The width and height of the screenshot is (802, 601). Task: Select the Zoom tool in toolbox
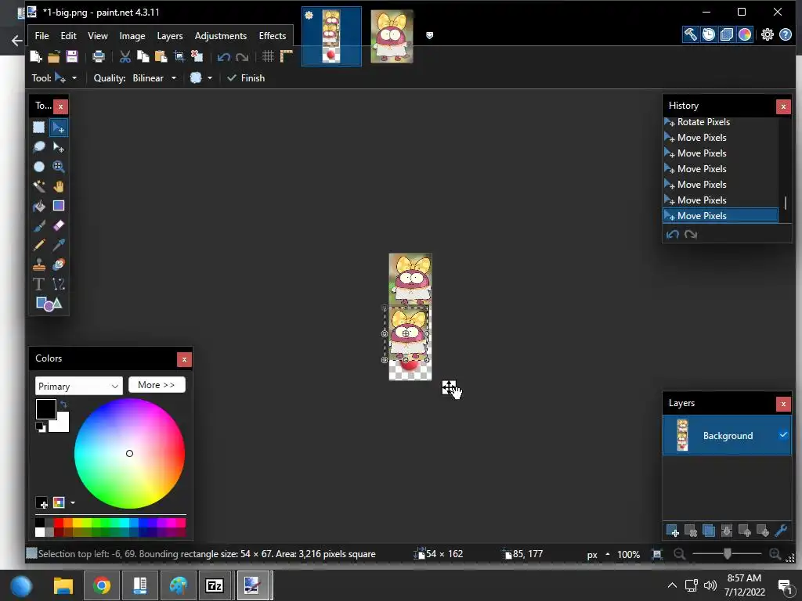58,167
